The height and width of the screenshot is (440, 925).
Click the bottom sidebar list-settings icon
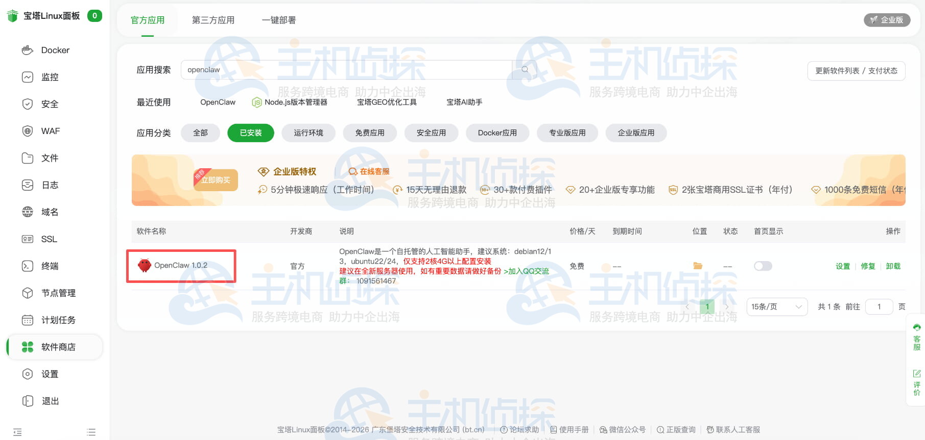point(91,432)
